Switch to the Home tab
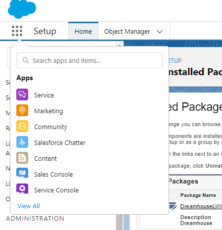The image size is (222, 230). pyautogui.click(x=83, y=31)
